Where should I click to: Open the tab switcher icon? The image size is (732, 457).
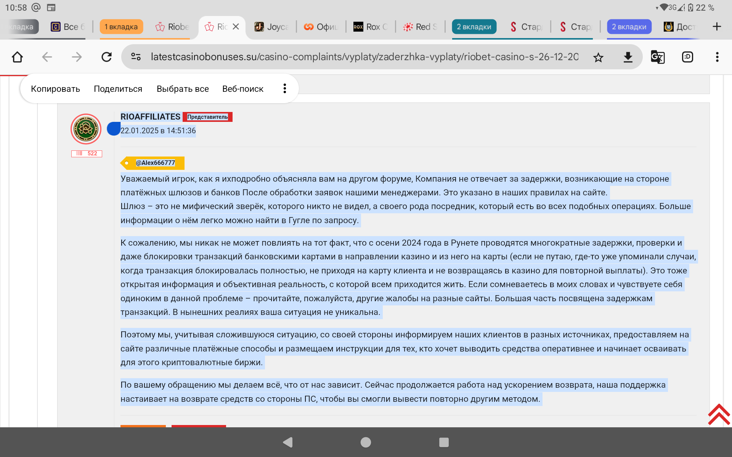click(x=687, y=57)
